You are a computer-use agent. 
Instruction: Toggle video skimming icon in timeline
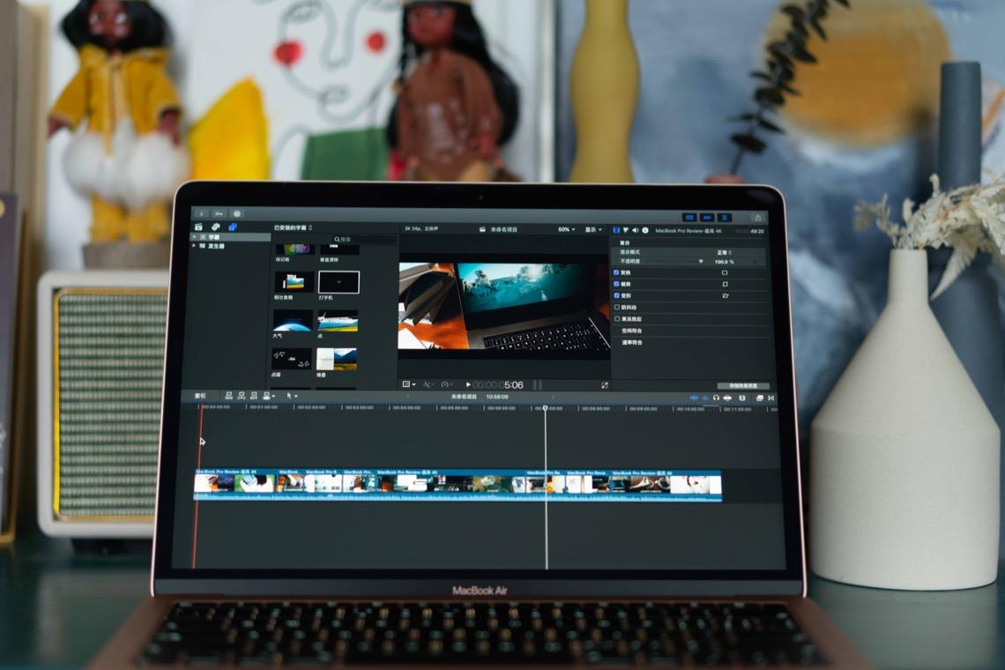coord(694,398)
